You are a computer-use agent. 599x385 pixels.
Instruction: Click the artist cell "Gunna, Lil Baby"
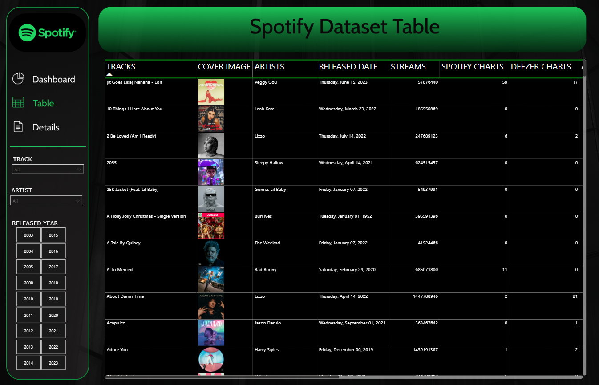point(271,190)
